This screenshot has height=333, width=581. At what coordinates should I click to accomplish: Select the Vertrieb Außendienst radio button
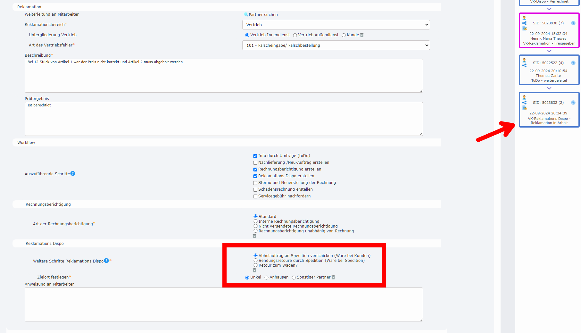tap(295, 35)
